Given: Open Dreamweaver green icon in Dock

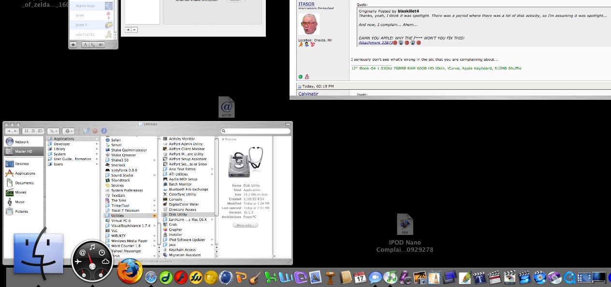Looking at the screenshot, I should point(166,277).
